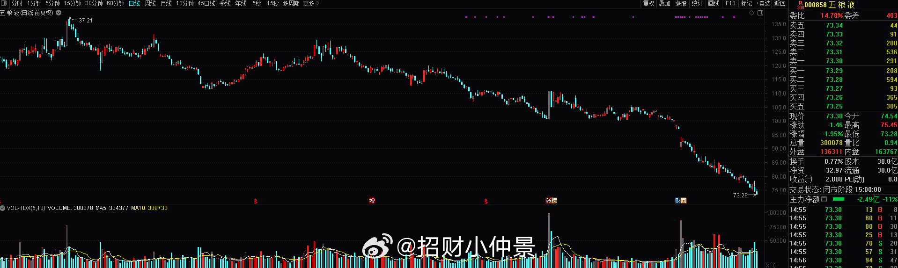This screenshot has height=268, width=898.
Task: Switch to the 分时 intraday view
Action: pyautogui.click(x=17, y=3)
